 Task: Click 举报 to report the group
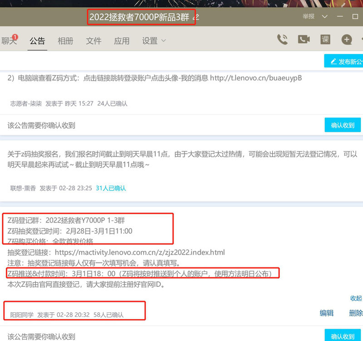point(308,16)
